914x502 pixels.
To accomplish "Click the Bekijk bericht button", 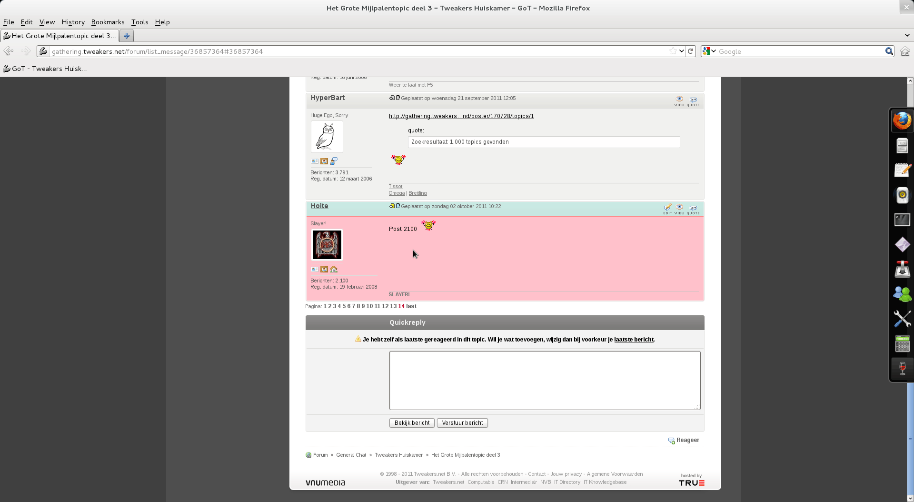I will tap(412, 423).
